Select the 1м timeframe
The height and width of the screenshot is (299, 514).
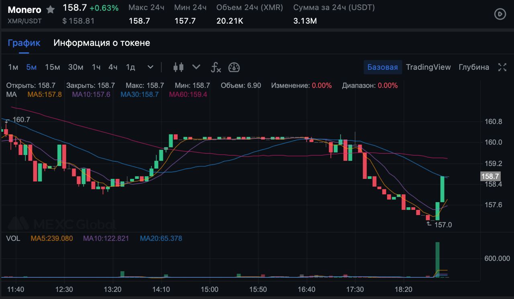coord(13,67)
